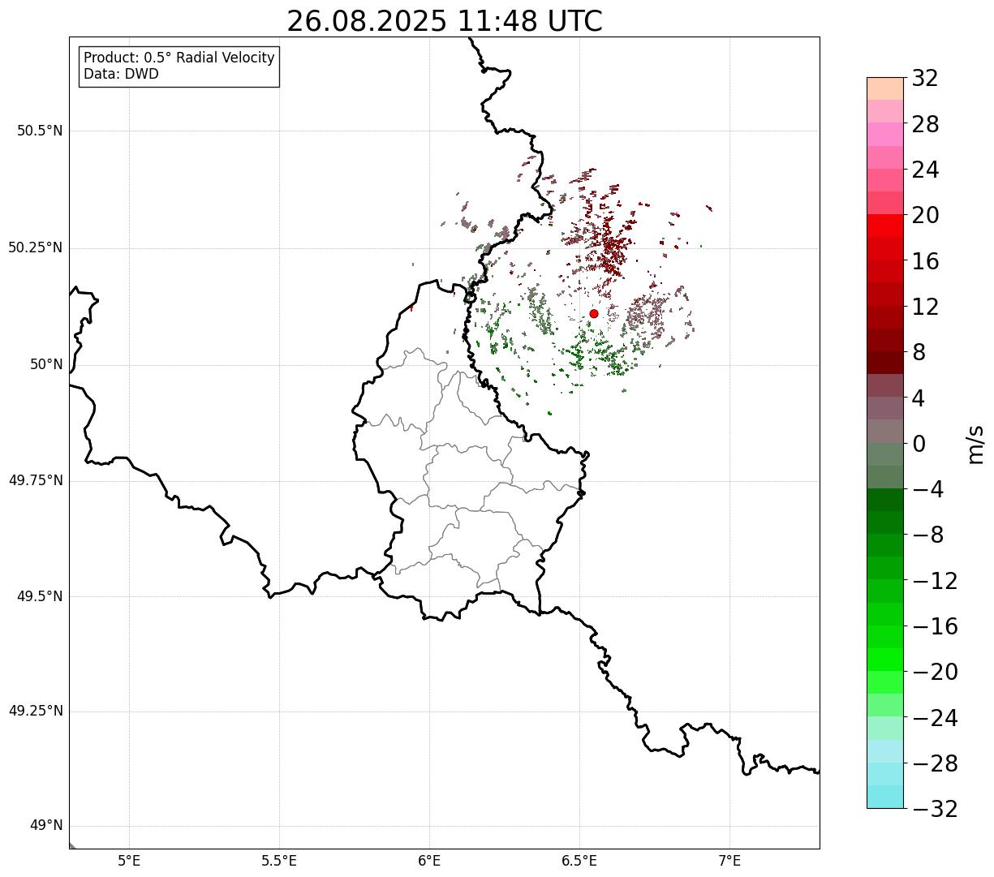
Task: Click the title 26.08.2025 11:48 UTC
Action: point(445,21)
